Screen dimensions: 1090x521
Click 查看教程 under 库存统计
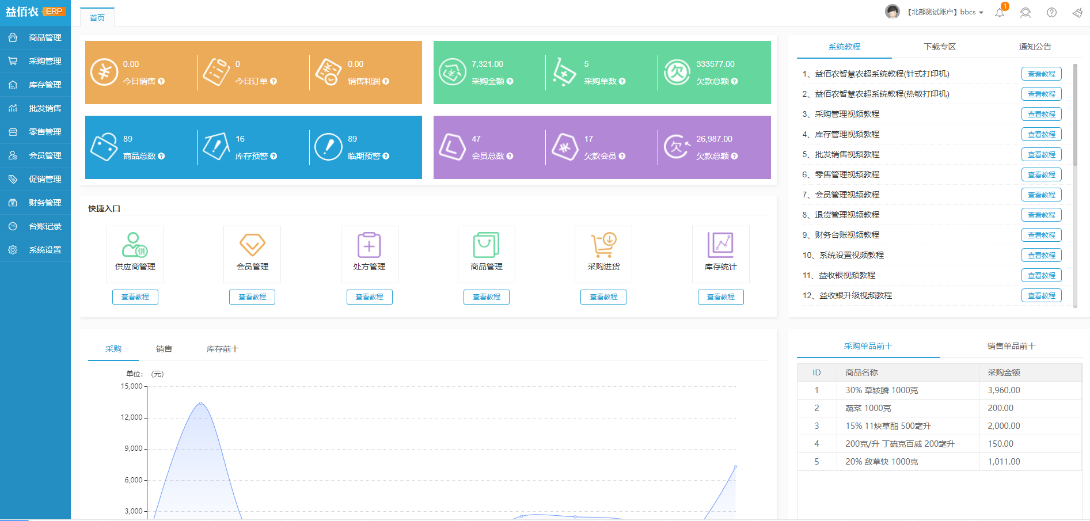(721, 297)
